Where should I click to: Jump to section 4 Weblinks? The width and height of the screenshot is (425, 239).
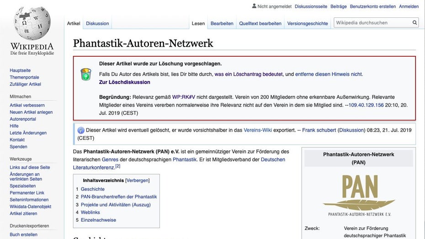(90, 212)
